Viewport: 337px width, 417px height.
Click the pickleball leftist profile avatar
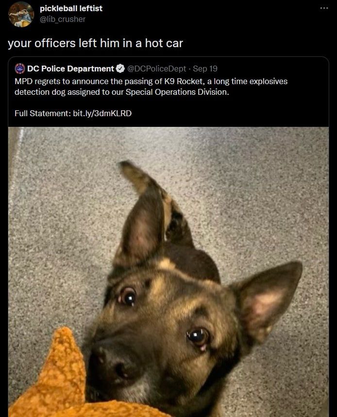pyautogui.click(x=21, y=14)
